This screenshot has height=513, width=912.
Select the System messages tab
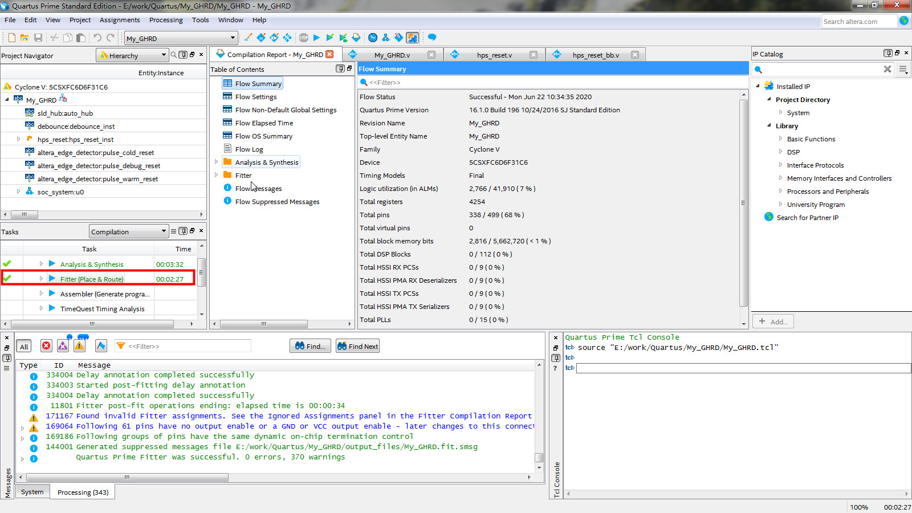[32, 492]
